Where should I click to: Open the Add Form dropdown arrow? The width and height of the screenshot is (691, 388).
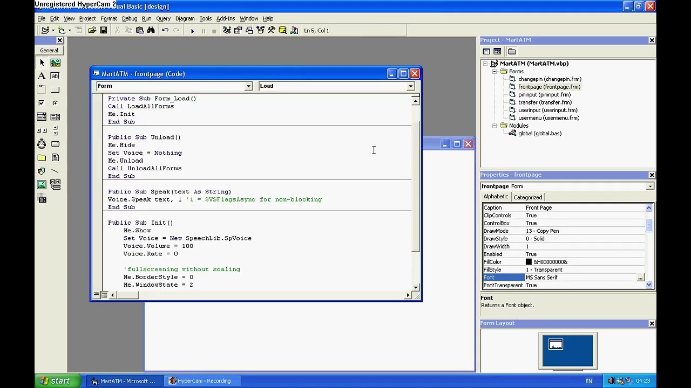(69, 31)
